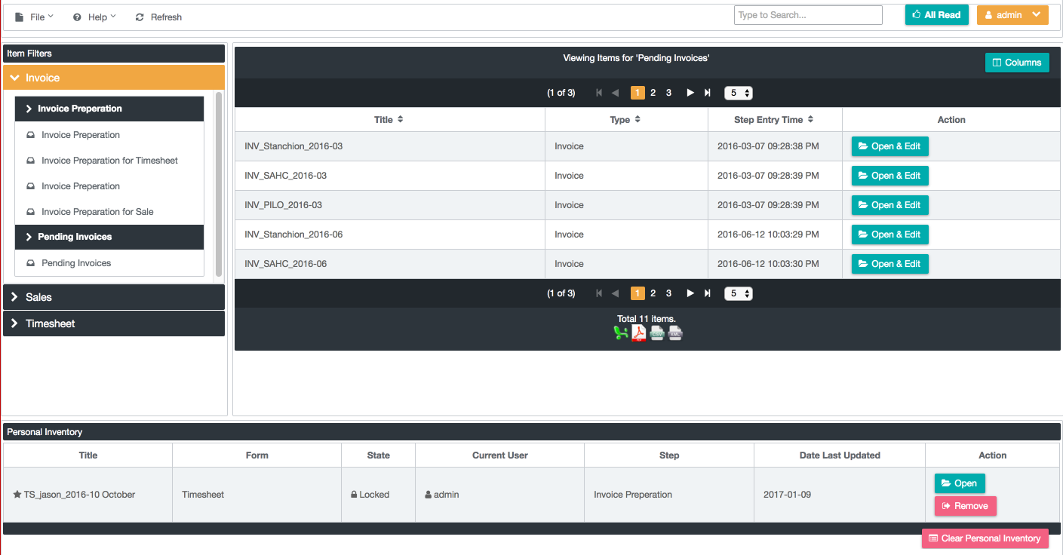Mark everything with All Read button
The height and width of the screenshot is (555, 1063).
pos(937,15)
